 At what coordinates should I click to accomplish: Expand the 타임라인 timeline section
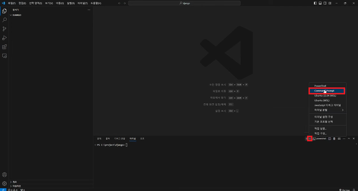pyautogui.click(x=51, y=186)
